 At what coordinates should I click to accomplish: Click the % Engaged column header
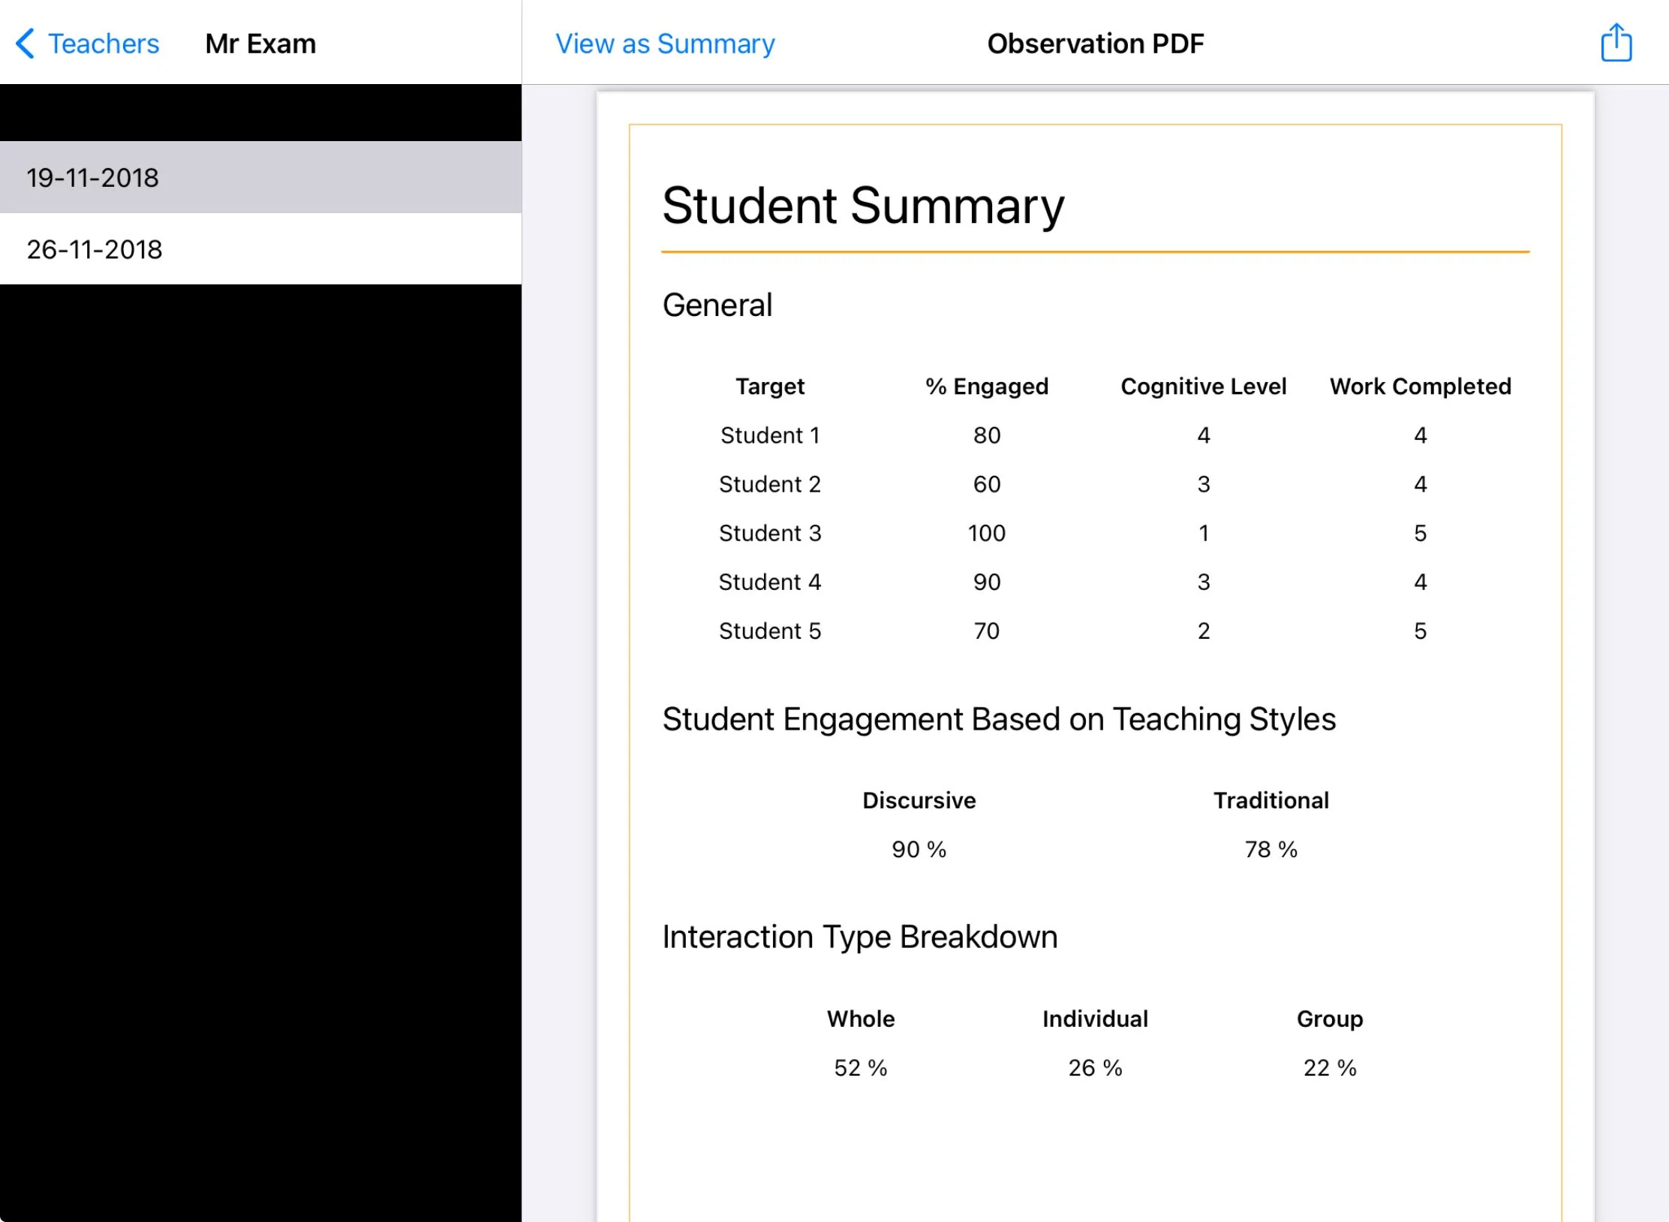(x=986, y=387)
